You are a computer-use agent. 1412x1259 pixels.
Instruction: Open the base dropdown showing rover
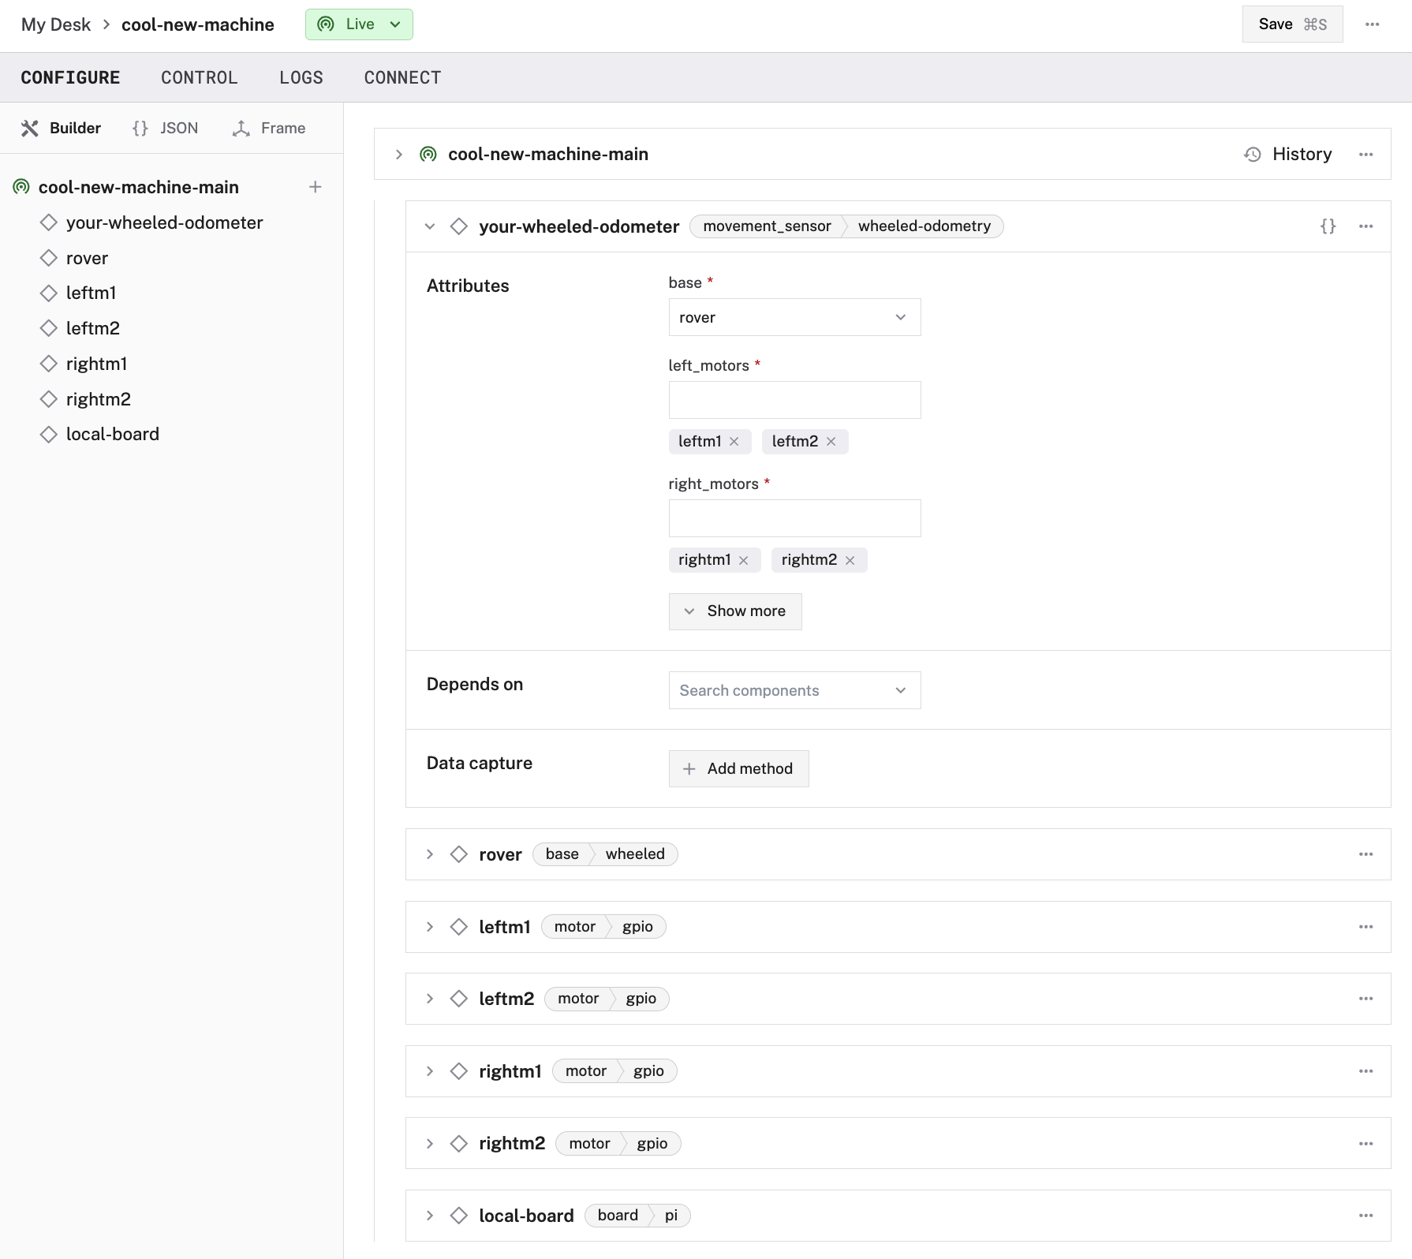[x=794, y=317]
